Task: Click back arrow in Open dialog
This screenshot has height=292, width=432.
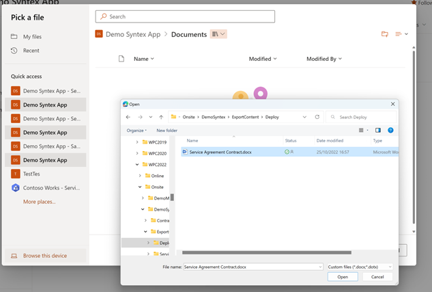Action: [128, 117]
